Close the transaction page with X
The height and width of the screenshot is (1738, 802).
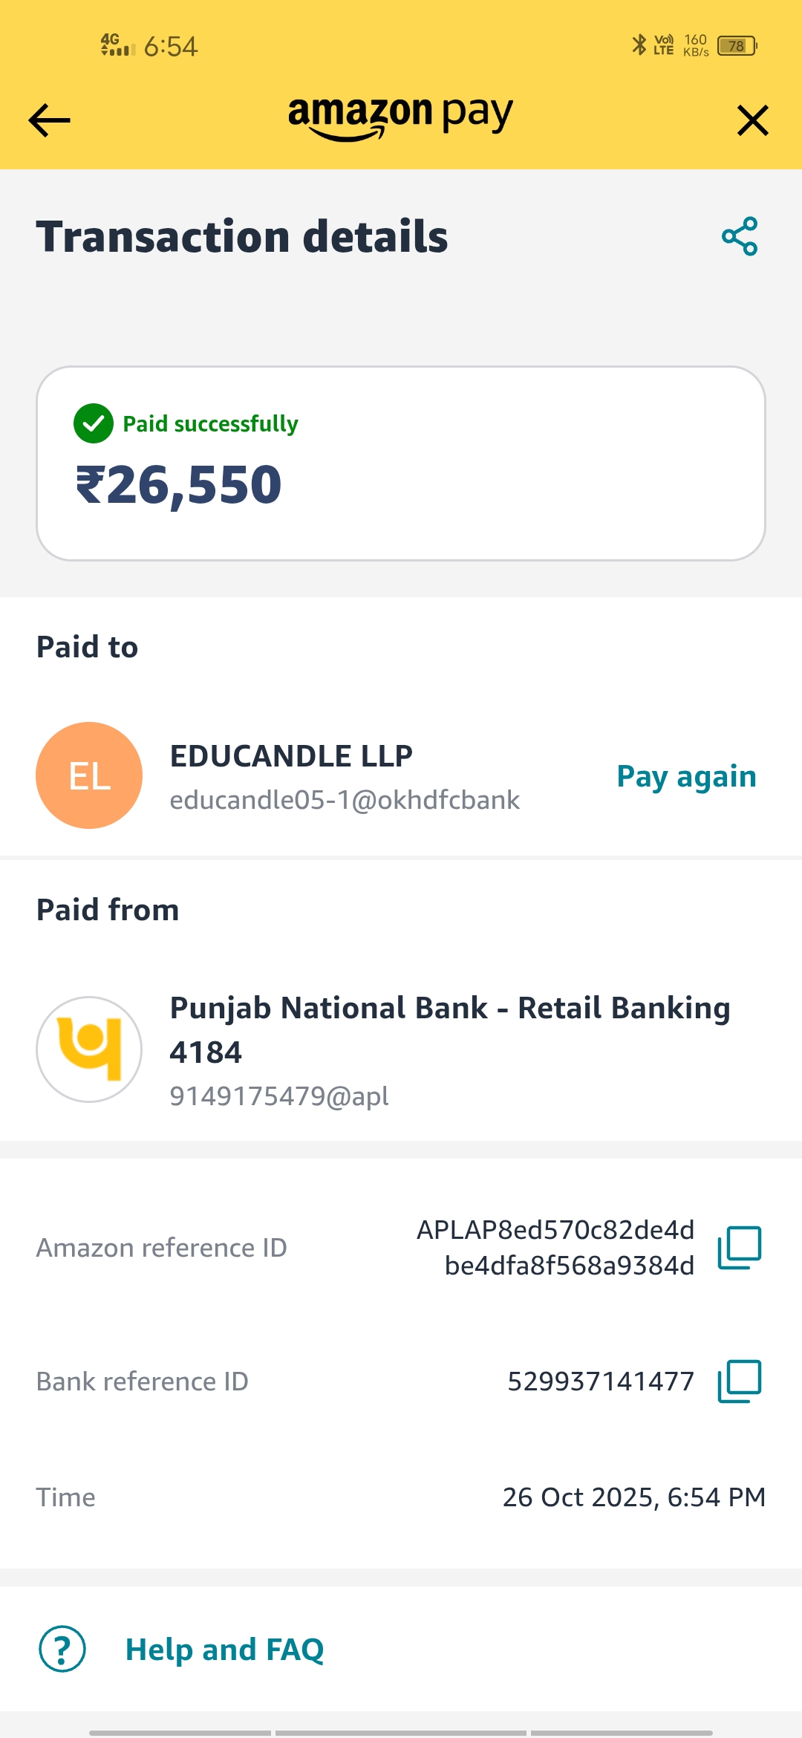pyautogui.click(x=752, y=120)
